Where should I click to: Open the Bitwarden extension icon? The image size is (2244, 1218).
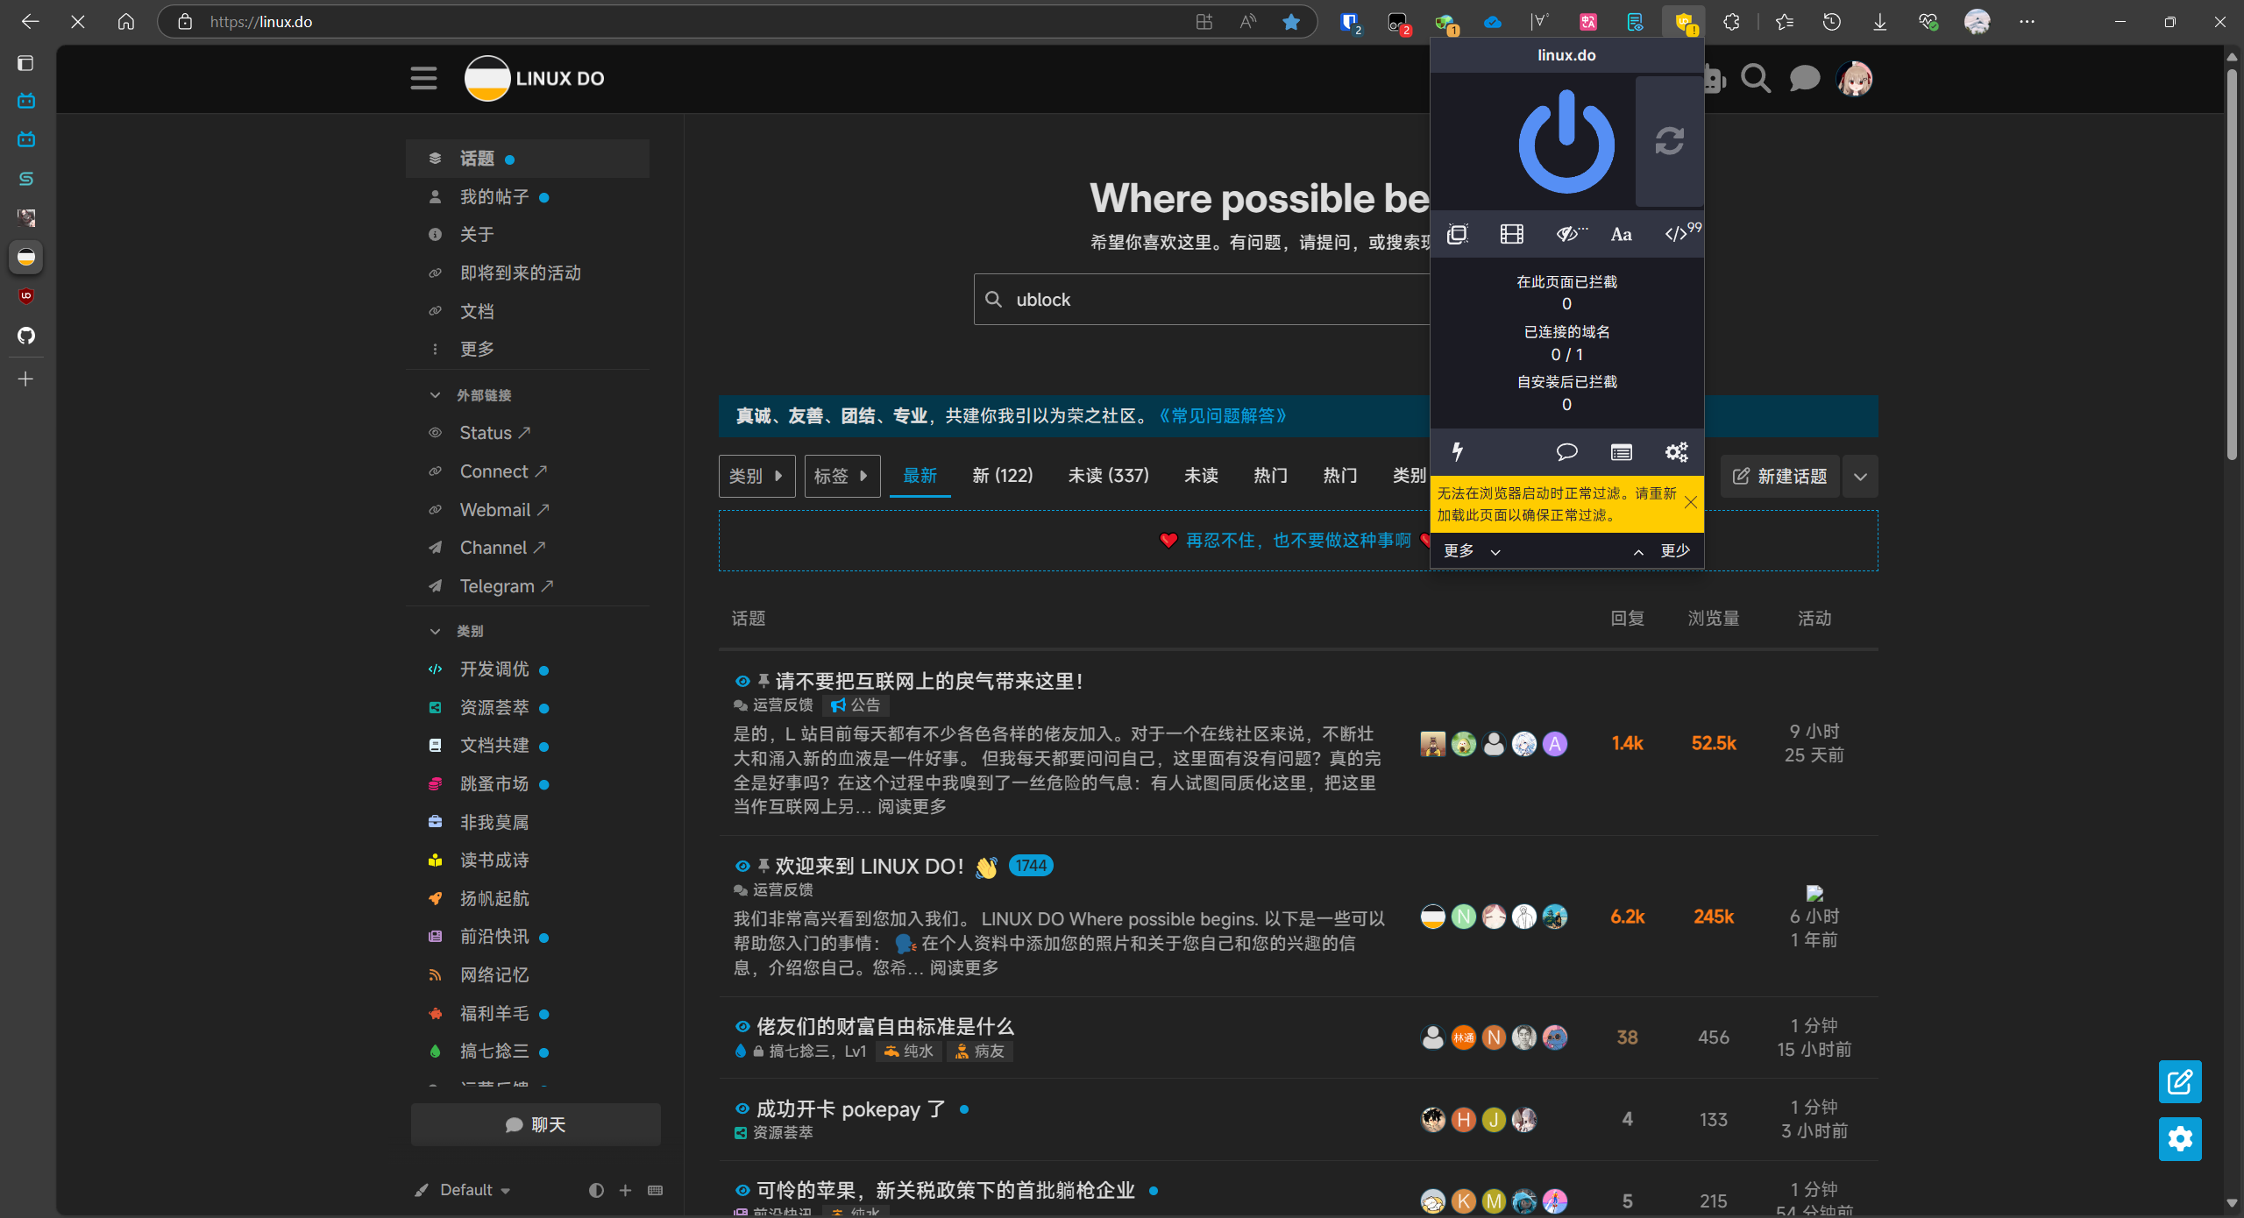[x=1350, y=22]
